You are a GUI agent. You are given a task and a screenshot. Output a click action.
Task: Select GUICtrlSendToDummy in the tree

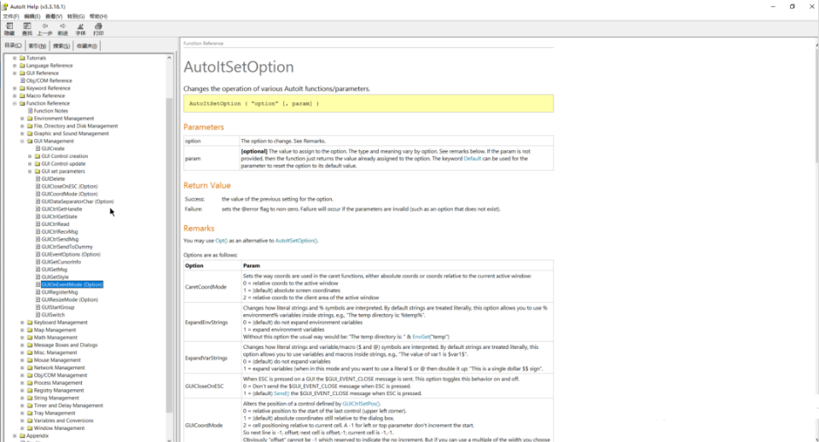(67, 247)
